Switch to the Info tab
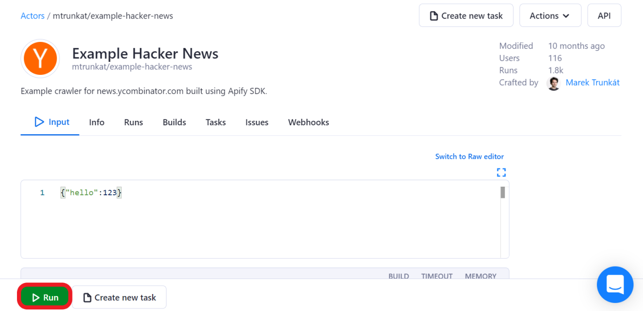Image resolution: width=643 pixels, height=311 pixels. [x=96, y=122]
